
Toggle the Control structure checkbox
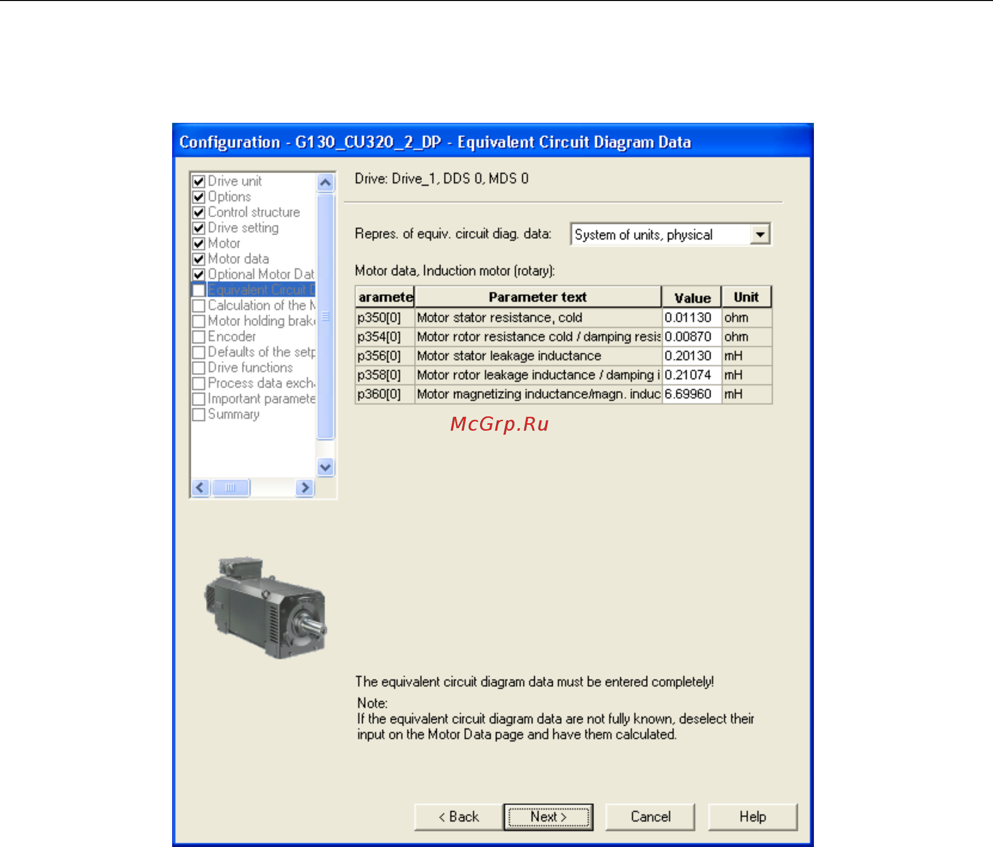(x=199, y=212)
